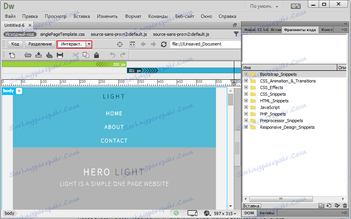
Task: Open the window size 597 x 315 dropdown
Action: pos(225,214)
